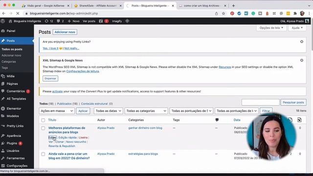Click the share icon in address bar
Screen dimensions: 313x176
coord(216,13)
